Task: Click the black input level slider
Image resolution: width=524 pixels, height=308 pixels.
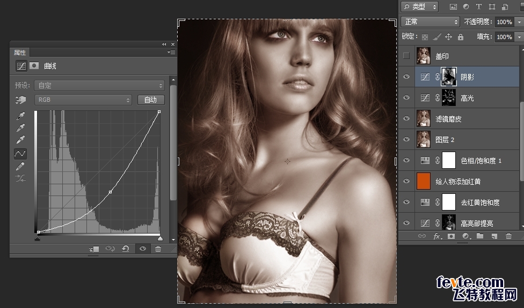Action: pos(38,238)
